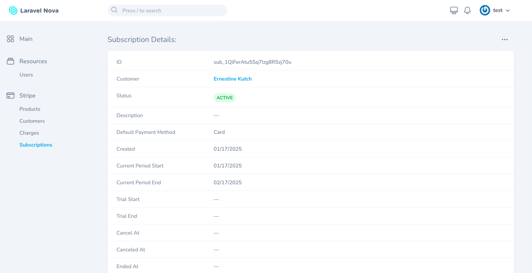Click the Main dashboard grid icon
The height and width of the screenshot is (273, 532).
pos(10,39)
